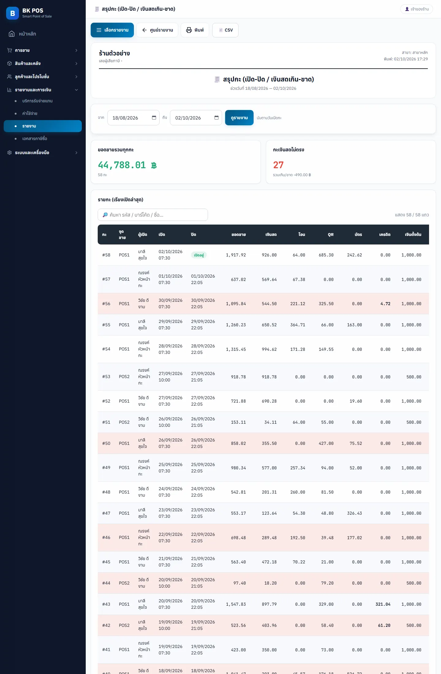Viewport: 441px width, 674px height.
Task: Click the hamburger icon on เลือกรายงาน
Action: pos(99,30)
